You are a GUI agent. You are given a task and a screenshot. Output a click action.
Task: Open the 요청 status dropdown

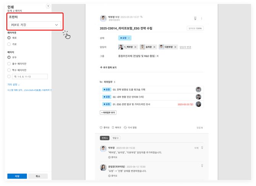(125, 38)
